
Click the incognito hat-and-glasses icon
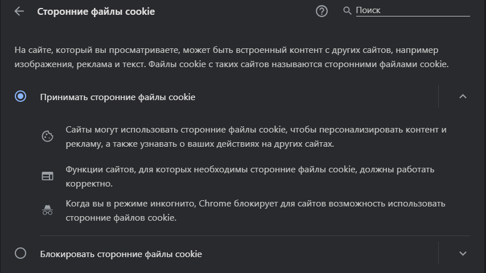point(47,210)
